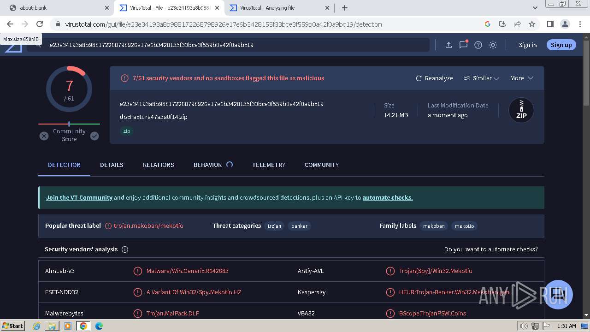Click the Sign up button
590x332 pixels.
coord(561,45)
